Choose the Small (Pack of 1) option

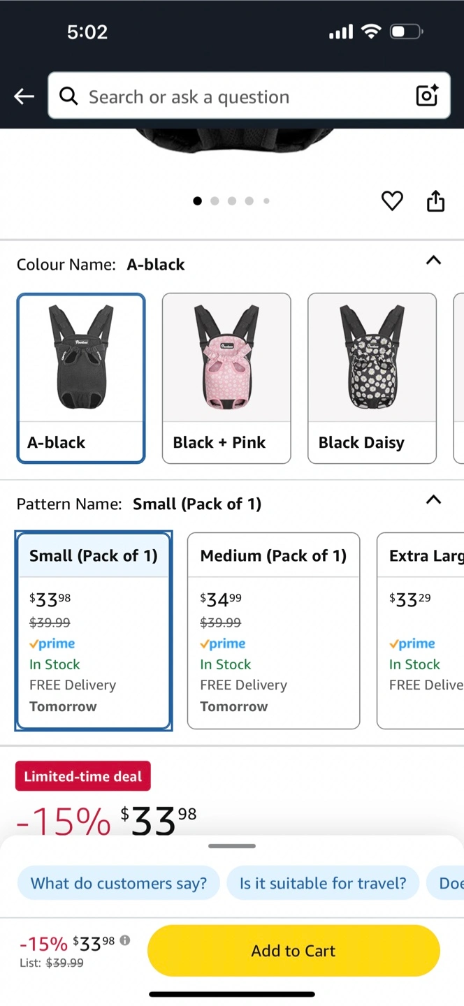(94, 631)
